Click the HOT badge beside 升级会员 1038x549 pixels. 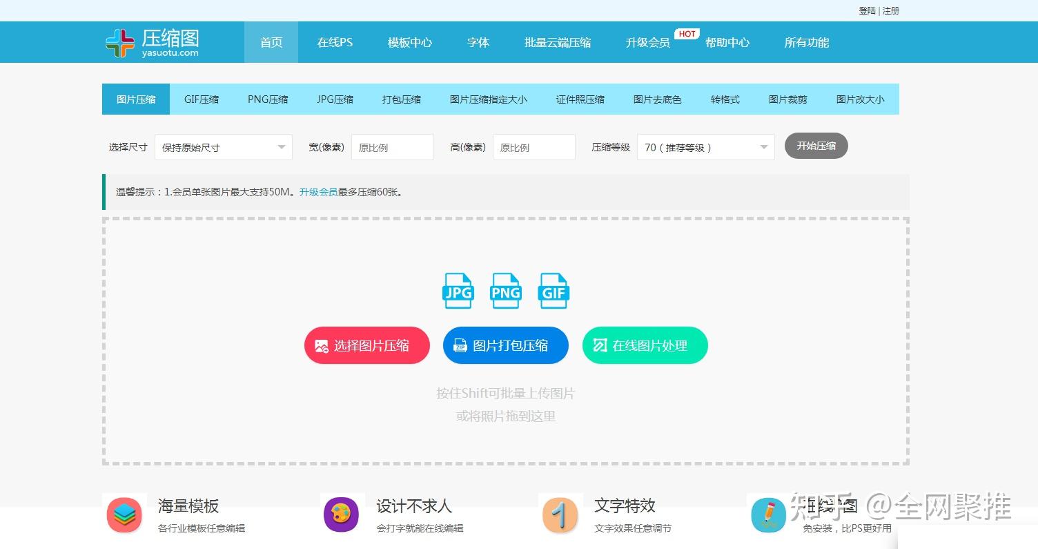(x=687, y=34)
